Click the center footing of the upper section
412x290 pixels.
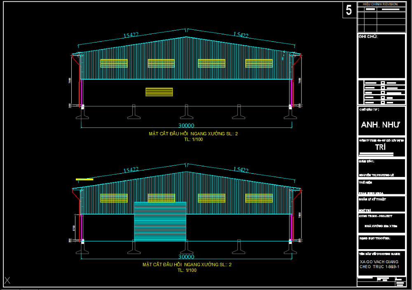(187, 112)
